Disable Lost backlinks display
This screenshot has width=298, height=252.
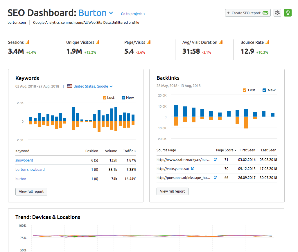pos(245,90)
